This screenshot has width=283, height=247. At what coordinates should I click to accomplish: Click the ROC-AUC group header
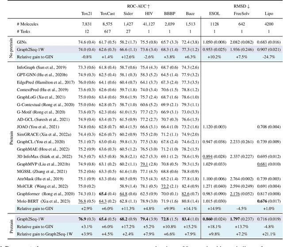coord(133,5)
